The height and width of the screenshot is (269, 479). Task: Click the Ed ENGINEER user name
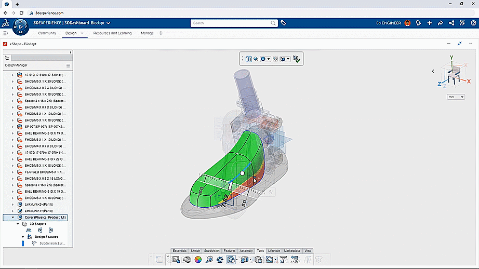pyautogui.click(x=388, y=23)
